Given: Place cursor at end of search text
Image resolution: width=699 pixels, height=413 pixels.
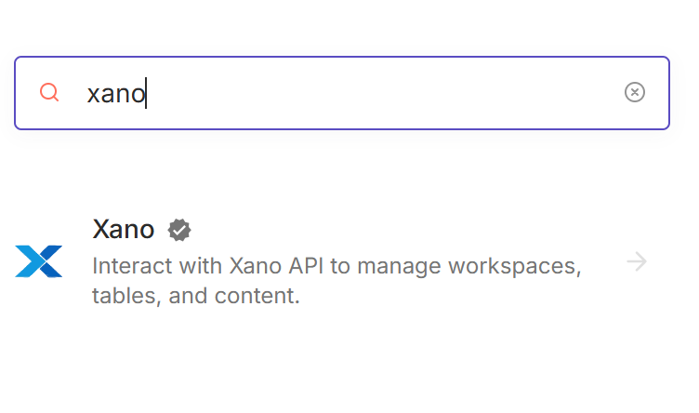Looking at the screenshot, I should click(x=146, y=93).
